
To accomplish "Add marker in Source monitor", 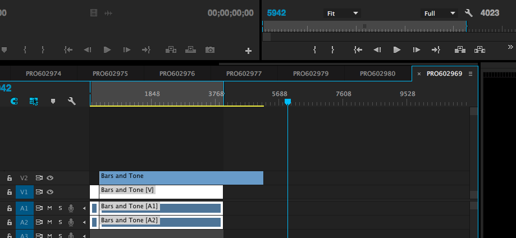I will click(4, 50).
